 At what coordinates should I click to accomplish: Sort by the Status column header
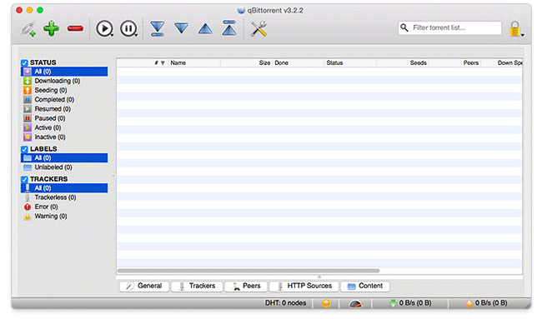[x=350, y=62]
